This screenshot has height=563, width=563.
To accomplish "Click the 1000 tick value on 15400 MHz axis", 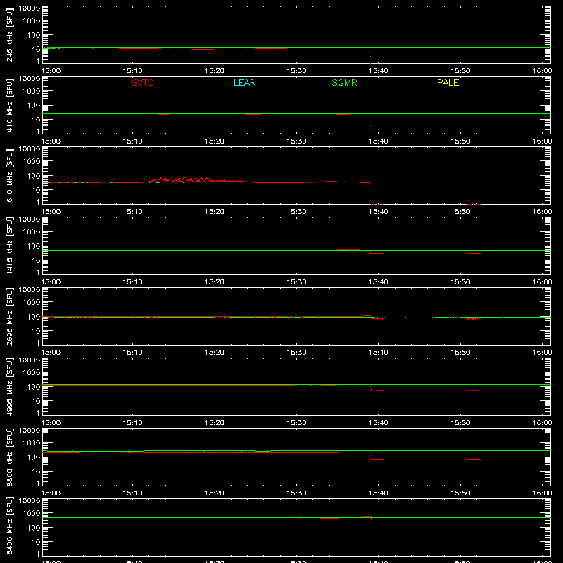I will click(x=32, y=513).
